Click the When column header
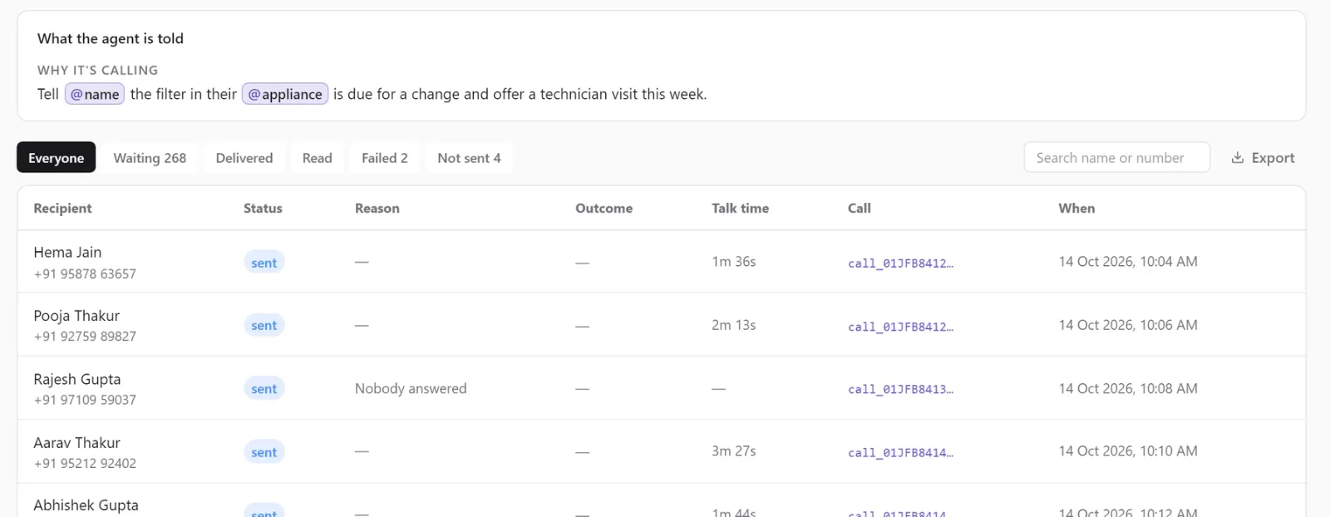The width and height of the screenshot is (1330, 517). click(x=1076, y=208)
